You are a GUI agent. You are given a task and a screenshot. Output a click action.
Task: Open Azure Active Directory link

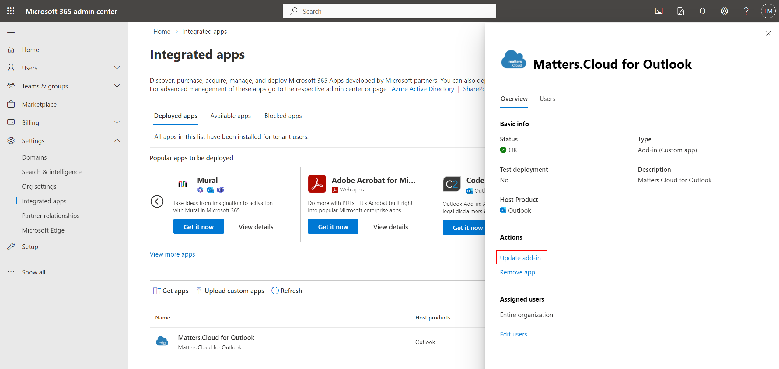[x=423, y=89]
